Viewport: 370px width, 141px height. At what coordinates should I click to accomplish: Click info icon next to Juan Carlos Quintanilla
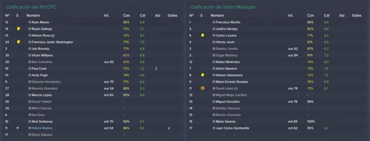(214, 128)
